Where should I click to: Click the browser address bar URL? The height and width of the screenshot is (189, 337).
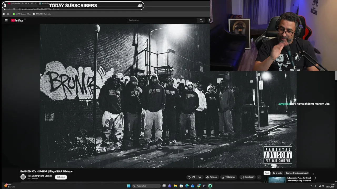coord(41,9)
